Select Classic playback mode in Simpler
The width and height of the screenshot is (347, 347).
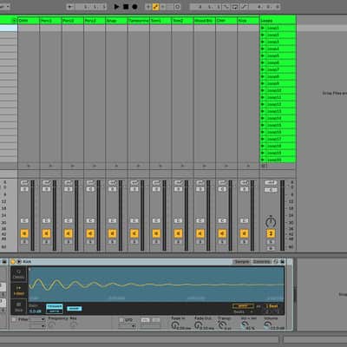[x=18, y=274]
